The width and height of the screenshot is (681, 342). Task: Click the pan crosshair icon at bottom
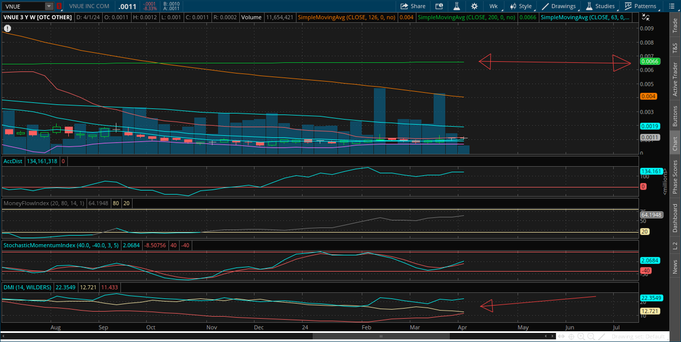(x=571, y=337)
